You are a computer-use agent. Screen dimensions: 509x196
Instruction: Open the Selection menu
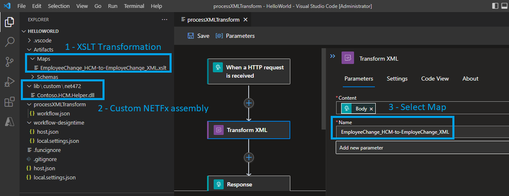pos(59,6)
